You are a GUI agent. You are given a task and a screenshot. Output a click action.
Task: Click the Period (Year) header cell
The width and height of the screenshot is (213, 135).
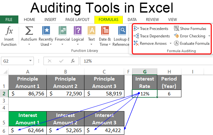[169, 82]
